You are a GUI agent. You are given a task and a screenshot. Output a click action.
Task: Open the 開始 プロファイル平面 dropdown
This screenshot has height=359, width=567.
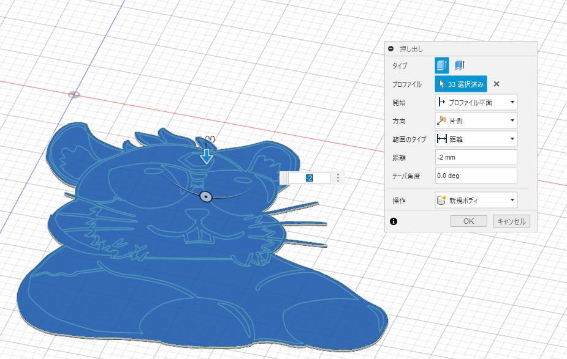click(x=476, y=103)
